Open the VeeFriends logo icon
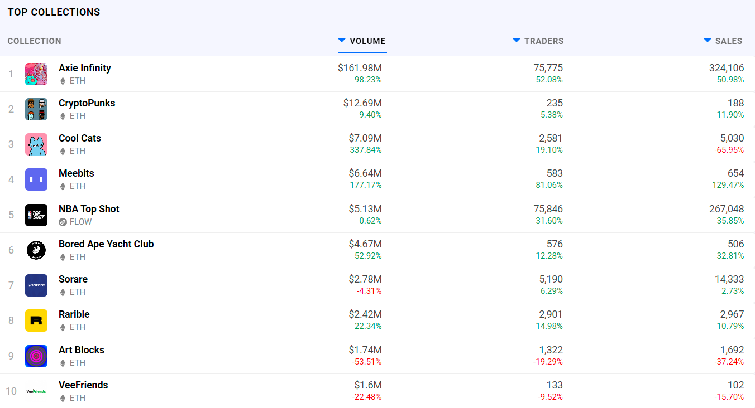755x408 pixels. pos(36,391)
